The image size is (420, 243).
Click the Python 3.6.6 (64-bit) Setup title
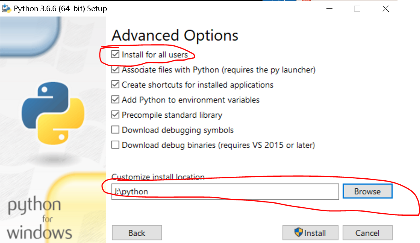[61, 8]
